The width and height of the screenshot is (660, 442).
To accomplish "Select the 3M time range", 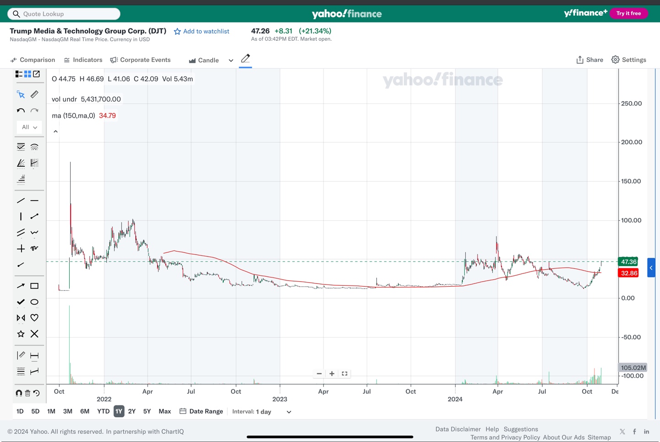I will coord(68,411).
